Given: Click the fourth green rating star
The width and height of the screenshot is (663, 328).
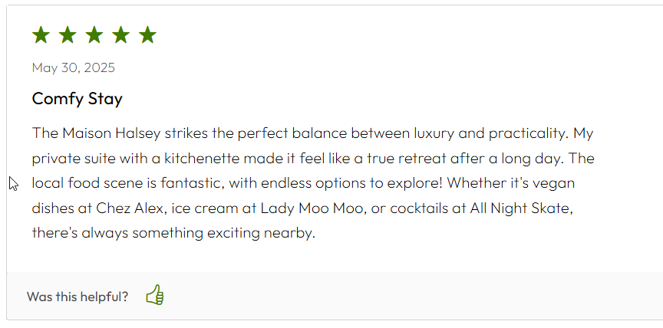Looking at the screenshot, I should [121, 34].
